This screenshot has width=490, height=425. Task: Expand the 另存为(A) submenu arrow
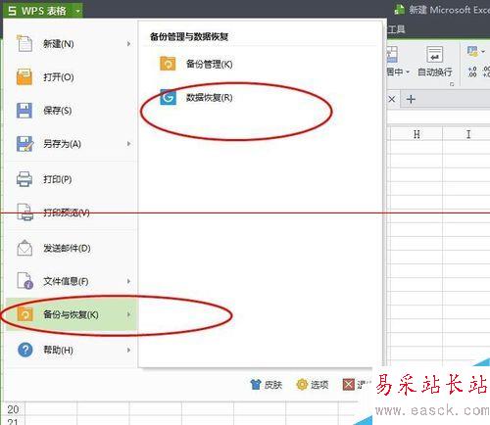[x=128, y=144]
